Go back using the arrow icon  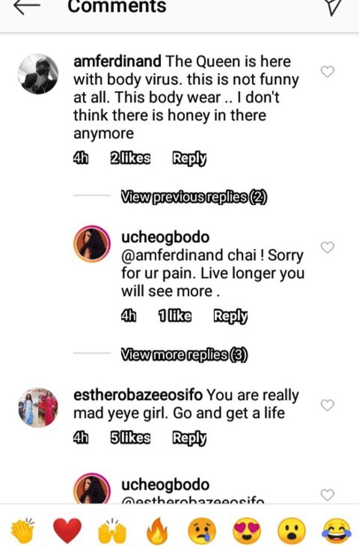coord(27,6)
